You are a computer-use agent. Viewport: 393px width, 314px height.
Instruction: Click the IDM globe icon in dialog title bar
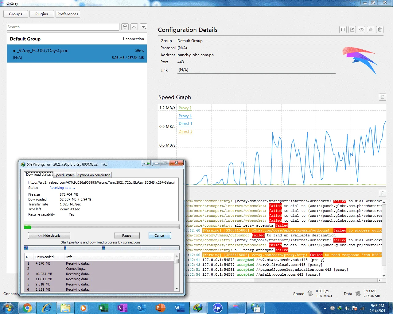[23, 164]
